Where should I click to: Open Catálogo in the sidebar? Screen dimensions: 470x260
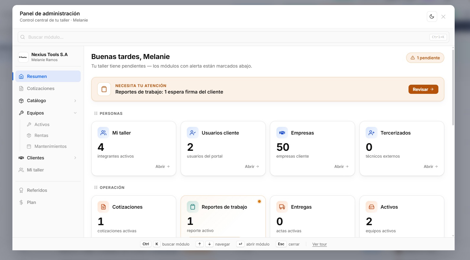(48, 101)
